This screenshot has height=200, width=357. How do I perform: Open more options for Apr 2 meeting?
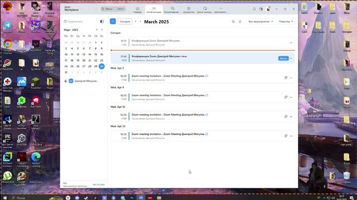click(x=291, y=78)
